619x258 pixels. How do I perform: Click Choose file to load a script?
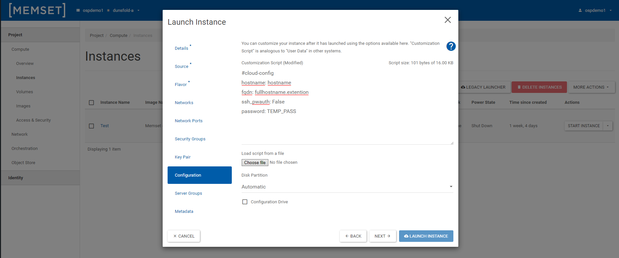point(255,162)
